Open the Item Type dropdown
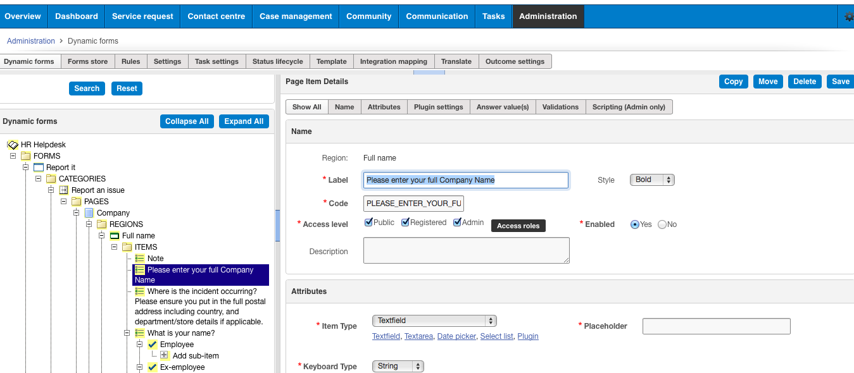This screenshot has height=373, width=854. [x=434, y=321]
